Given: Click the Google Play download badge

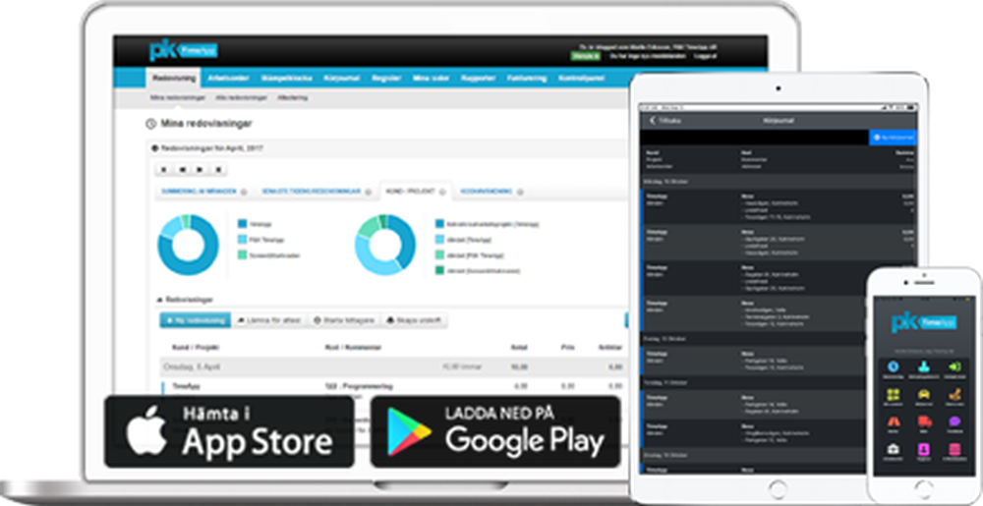Looking at the screenshot, I should [x=495, y=431].
